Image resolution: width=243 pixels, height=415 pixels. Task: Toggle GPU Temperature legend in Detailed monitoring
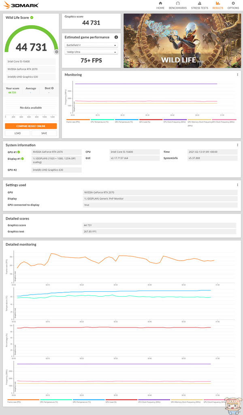[89, 401]
